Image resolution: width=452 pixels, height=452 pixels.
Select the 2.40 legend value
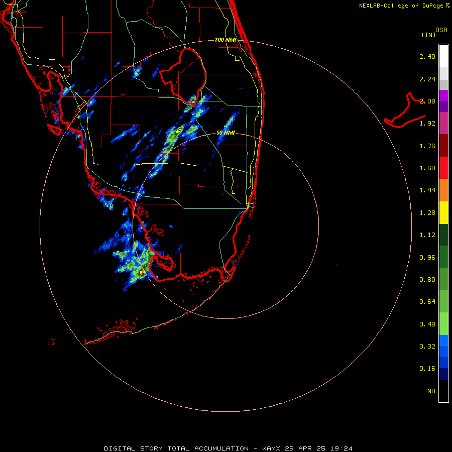coord(427,56)
